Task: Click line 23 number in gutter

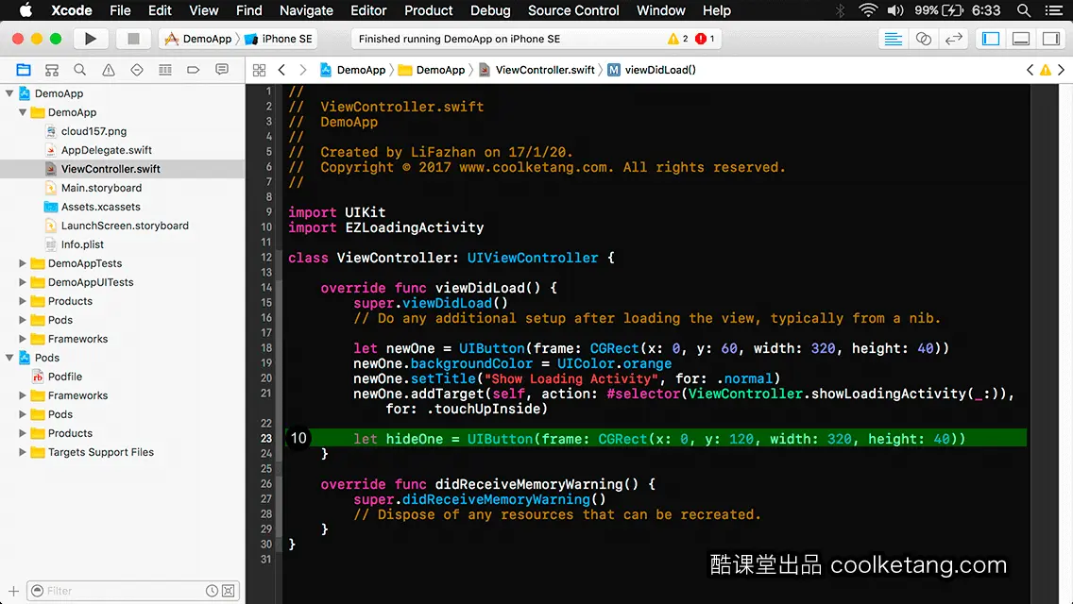Action: [265, 439]
